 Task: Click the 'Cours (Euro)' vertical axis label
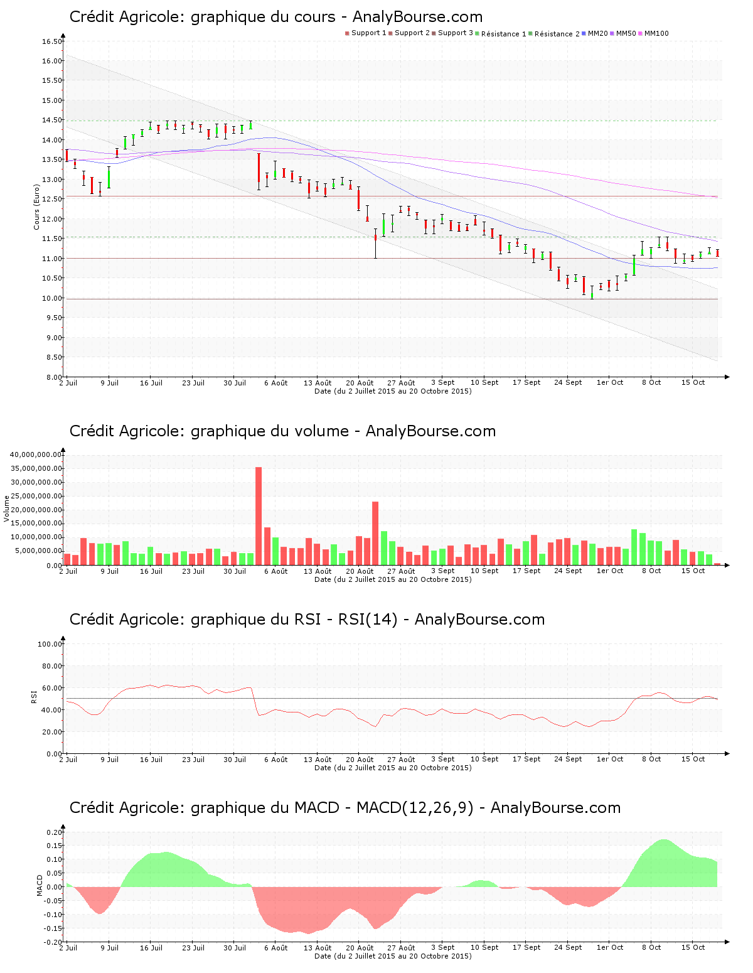36,207
